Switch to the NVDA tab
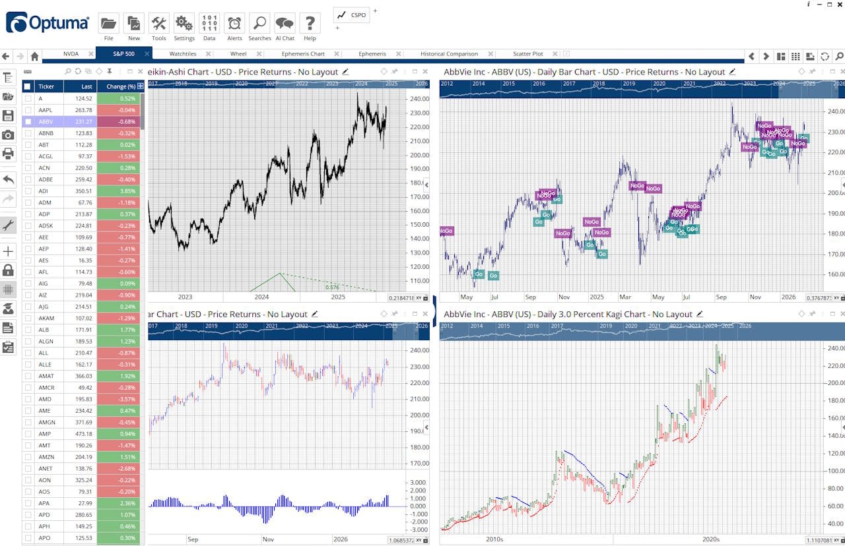 pos(71,54)
